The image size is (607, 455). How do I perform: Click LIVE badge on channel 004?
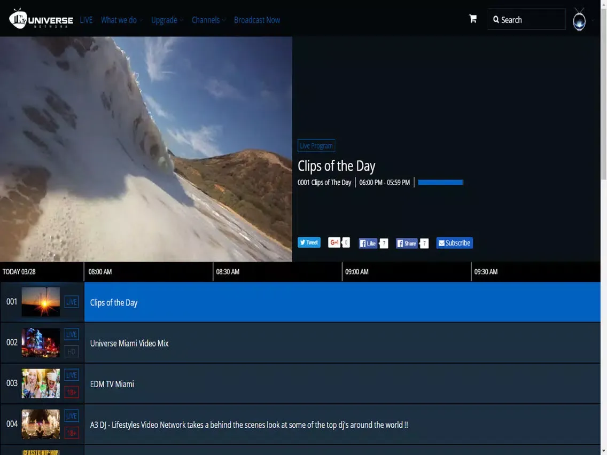point(71,416)
